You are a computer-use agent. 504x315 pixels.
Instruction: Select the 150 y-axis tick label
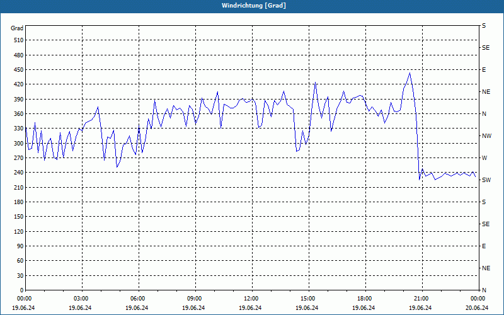(19, 217)
